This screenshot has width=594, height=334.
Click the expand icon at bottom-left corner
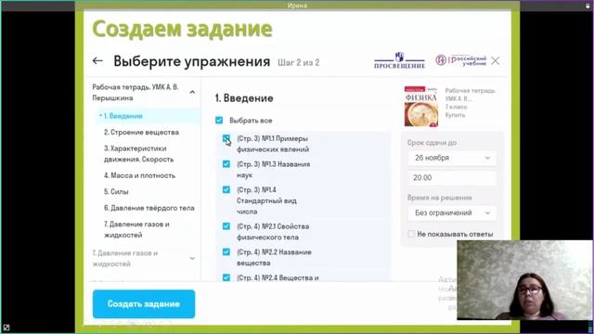pos(6,328)
